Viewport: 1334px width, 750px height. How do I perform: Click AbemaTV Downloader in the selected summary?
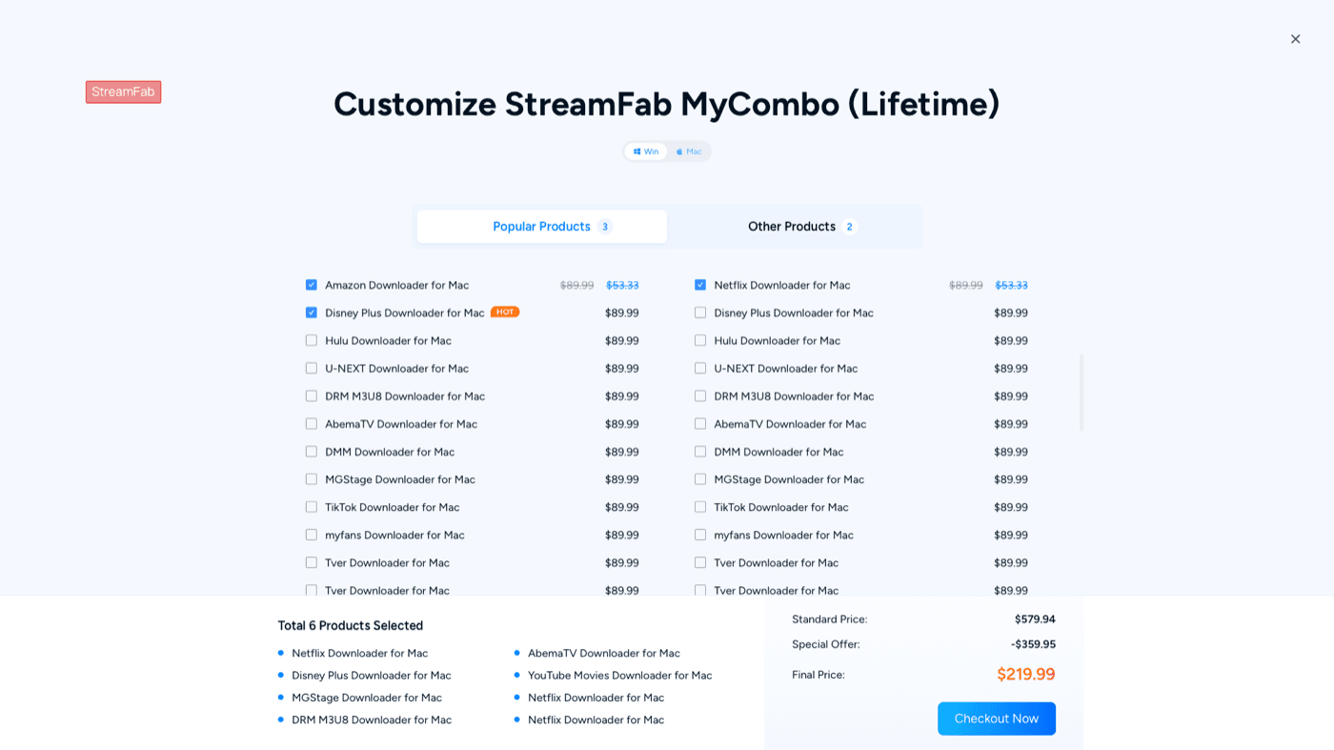coord(604,653)
